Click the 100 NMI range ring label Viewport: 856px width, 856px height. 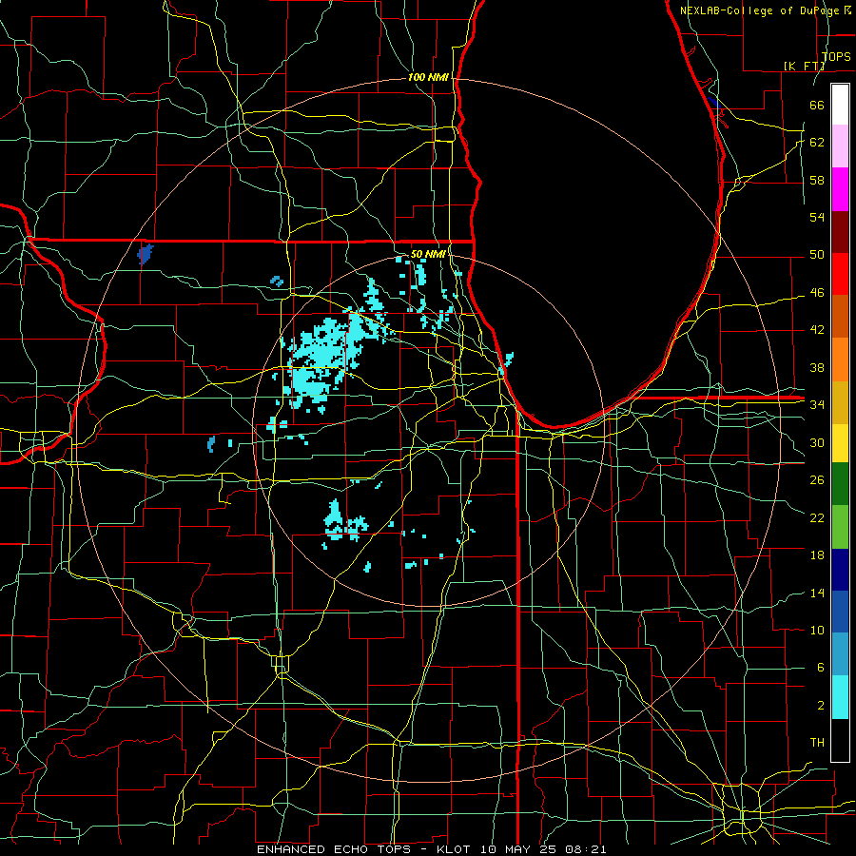pos(428,78)
